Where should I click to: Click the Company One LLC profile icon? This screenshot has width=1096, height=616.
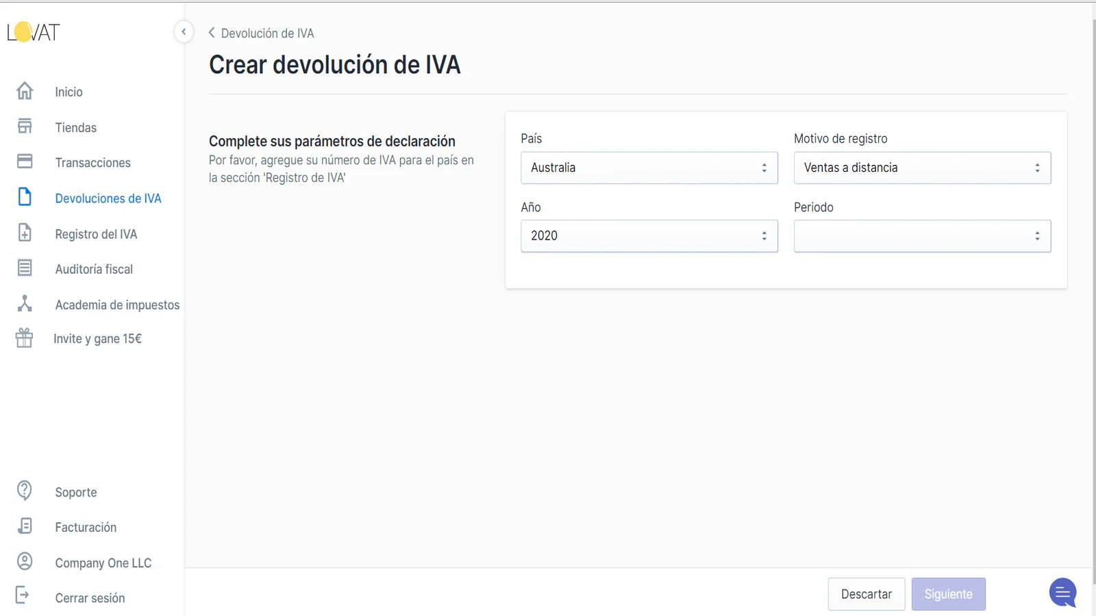25,561
